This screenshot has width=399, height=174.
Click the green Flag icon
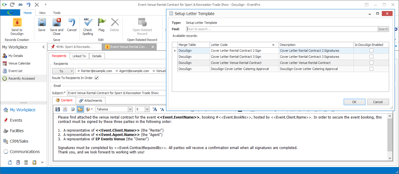pyautogui.click(x=101, y=23)
